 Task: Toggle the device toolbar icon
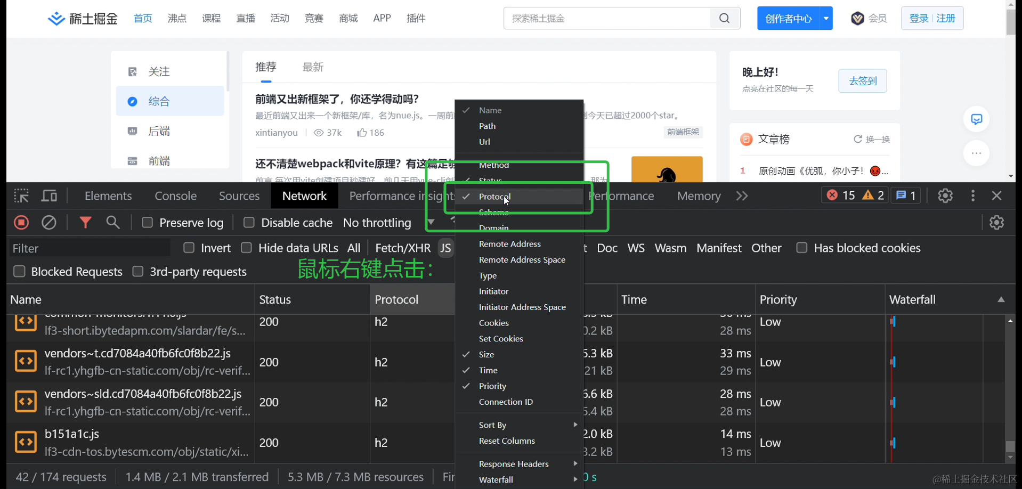pos(50,196)
